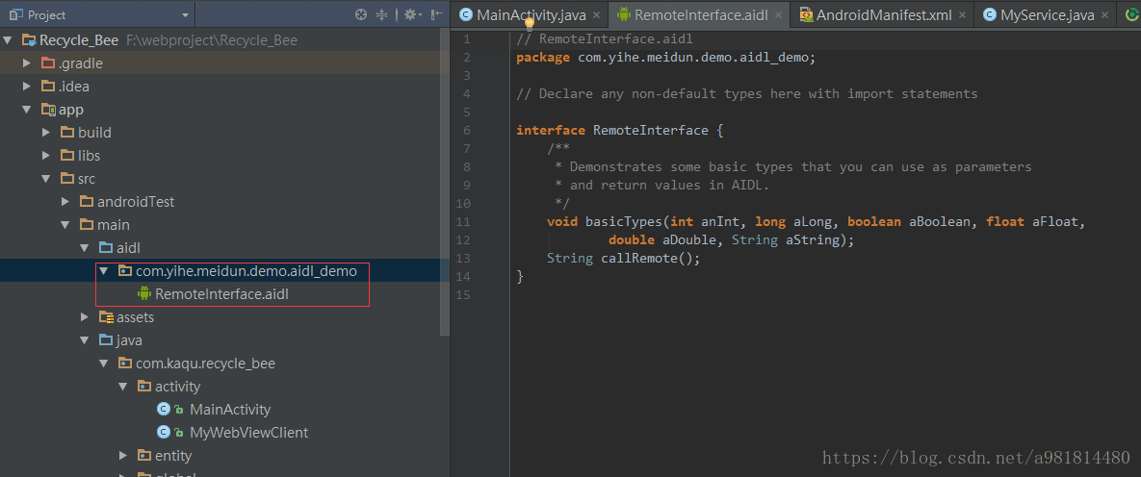This screenshot has height=477, width=1141.
Task: Close the RemoteInterface.aidl tab
Action: pyautogui.click(x=779, y=14)
